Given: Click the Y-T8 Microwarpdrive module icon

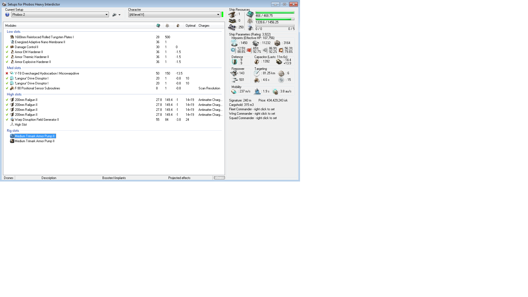Looking at the screenshot, I should point(12,73).
